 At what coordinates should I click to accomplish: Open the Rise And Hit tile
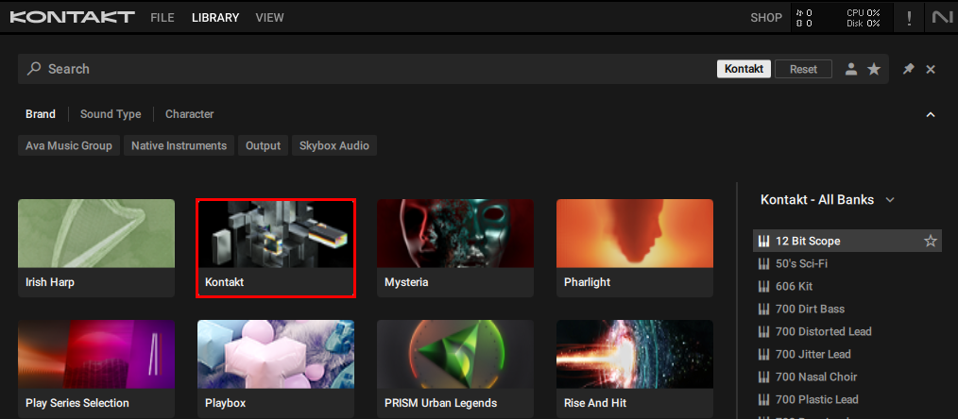click(x=635, y=369)
